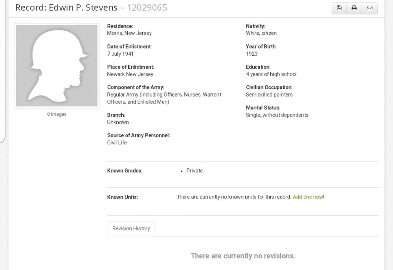
Task: Click the enlistment date 7 July 1941
Action: click(x=120, y=54)
